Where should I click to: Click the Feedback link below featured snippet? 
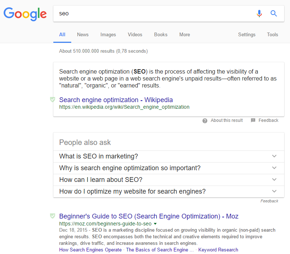[x=268, y=120]
